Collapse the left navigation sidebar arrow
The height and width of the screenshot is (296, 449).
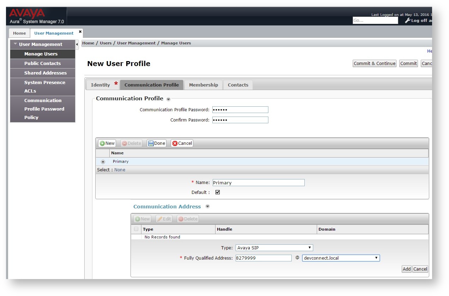[77, 45]
